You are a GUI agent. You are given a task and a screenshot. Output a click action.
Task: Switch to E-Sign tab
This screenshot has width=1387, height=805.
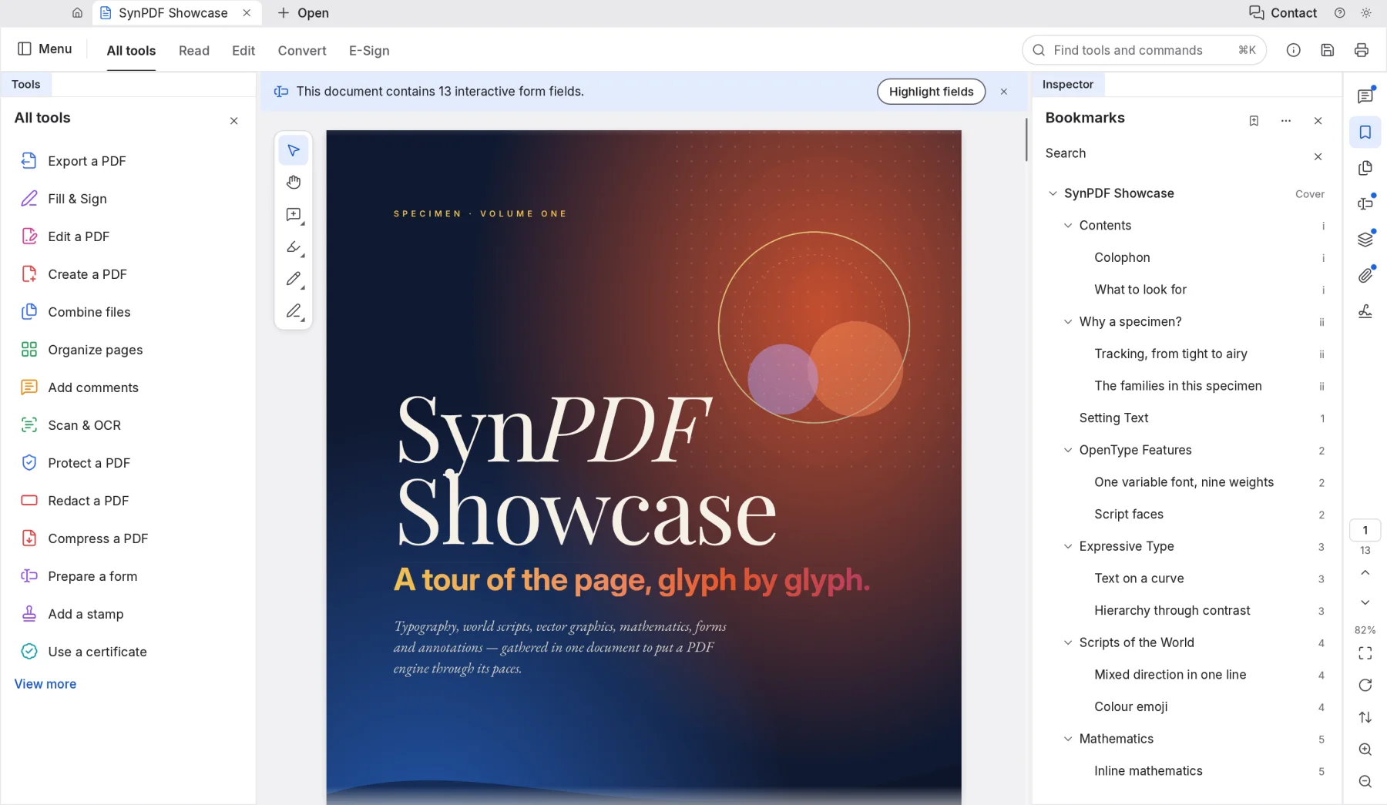(x=369, y=51)
